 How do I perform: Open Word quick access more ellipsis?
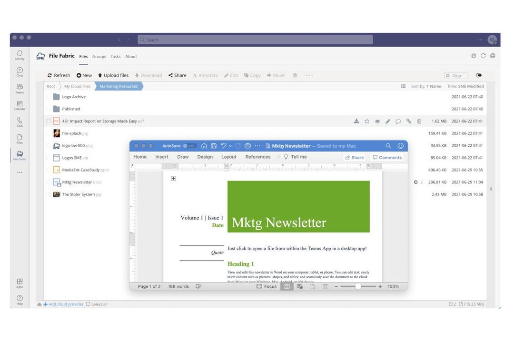pos(257,146)
